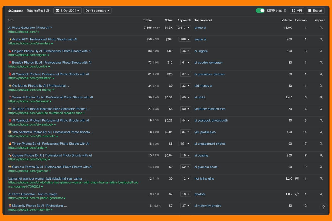Click the Total traffic: 8.2K text
Image resolution: width=332 pixels, height=221 pixels.
pyautogui.click(x=38, y=11)
